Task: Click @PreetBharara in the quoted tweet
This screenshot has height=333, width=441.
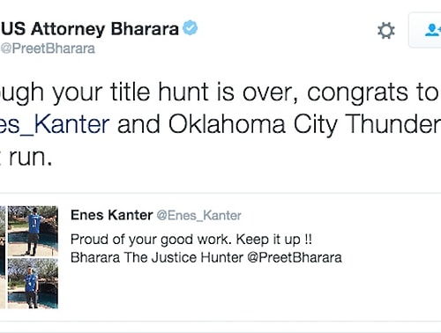Action: pyautogui.click(x=295, y=257)
